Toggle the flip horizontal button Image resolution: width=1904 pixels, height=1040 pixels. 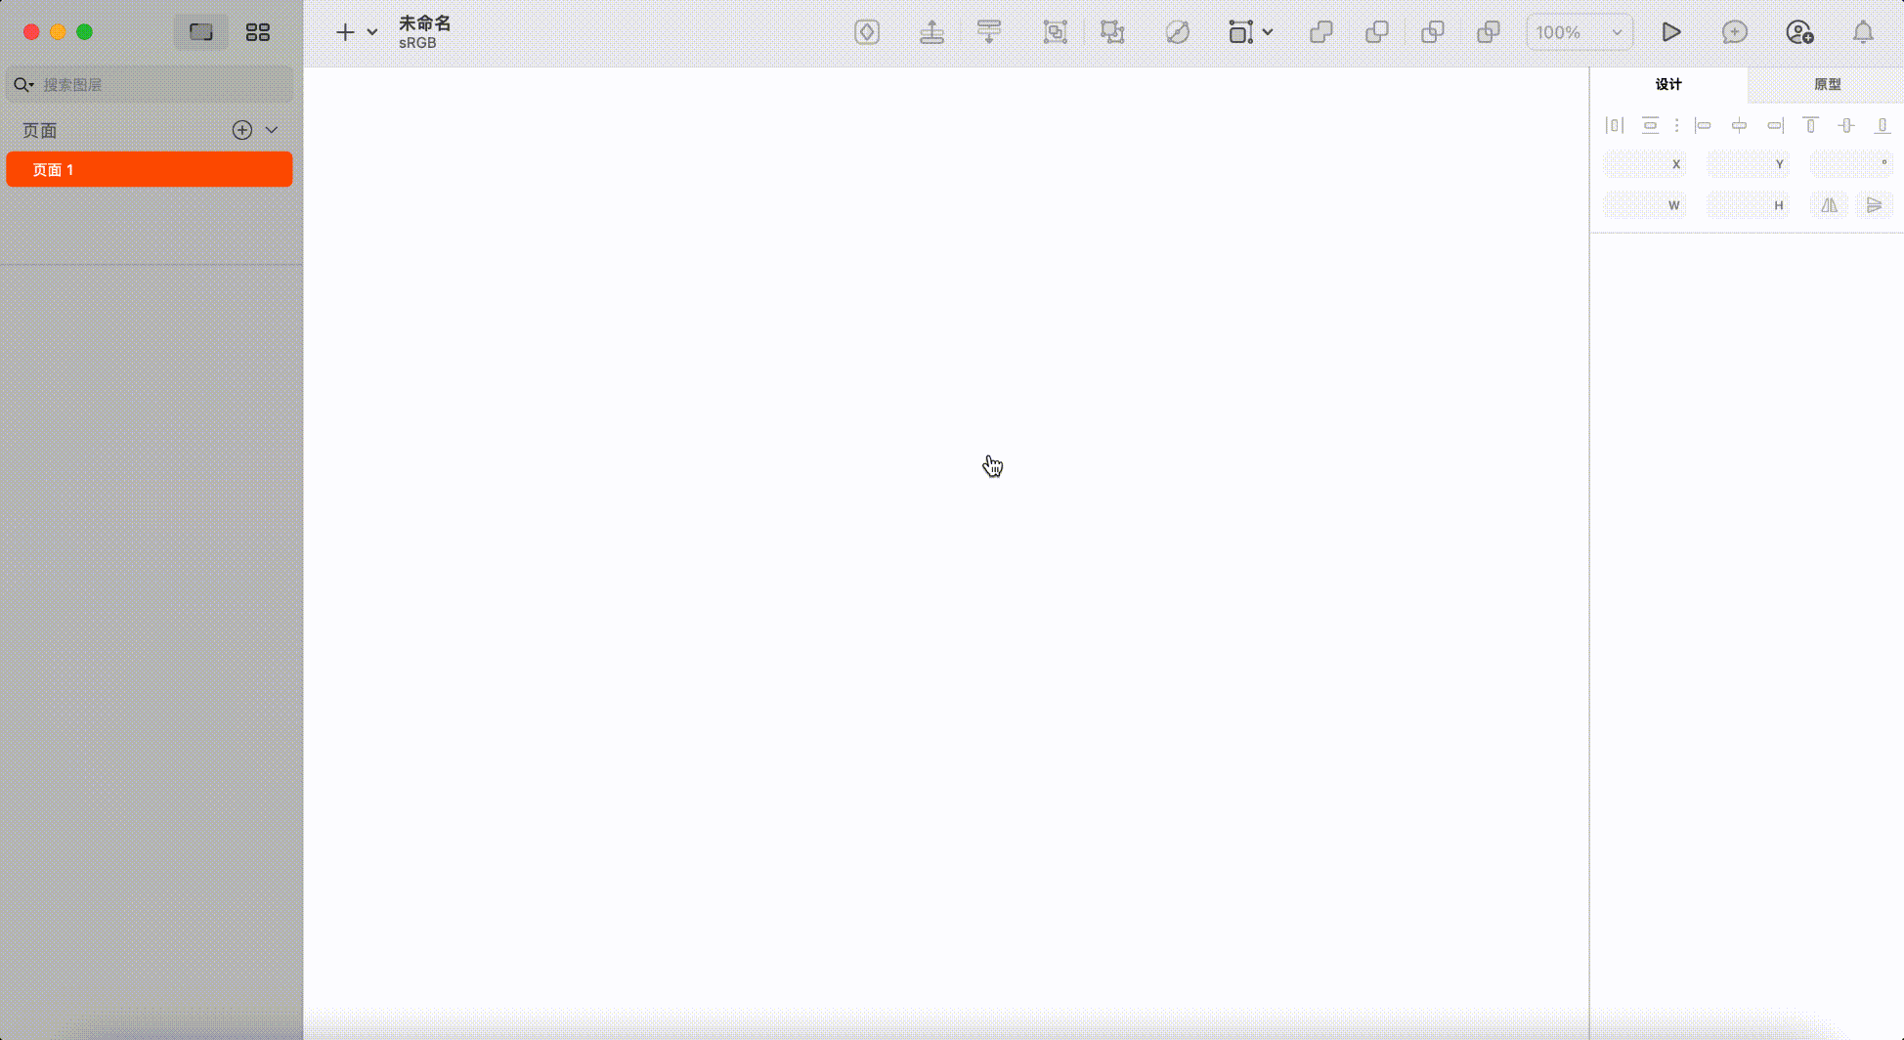pos(1829,205)
